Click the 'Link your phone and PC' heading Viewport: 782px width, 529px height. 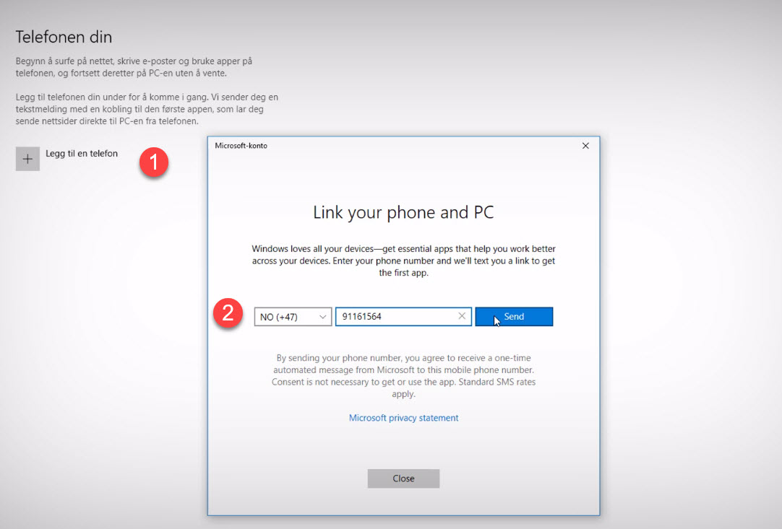coord(403,212)
